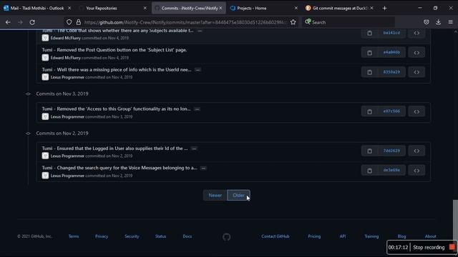458x257 pixels.
Task: Open the Privacy footer link
Action: tap(102, 236)
